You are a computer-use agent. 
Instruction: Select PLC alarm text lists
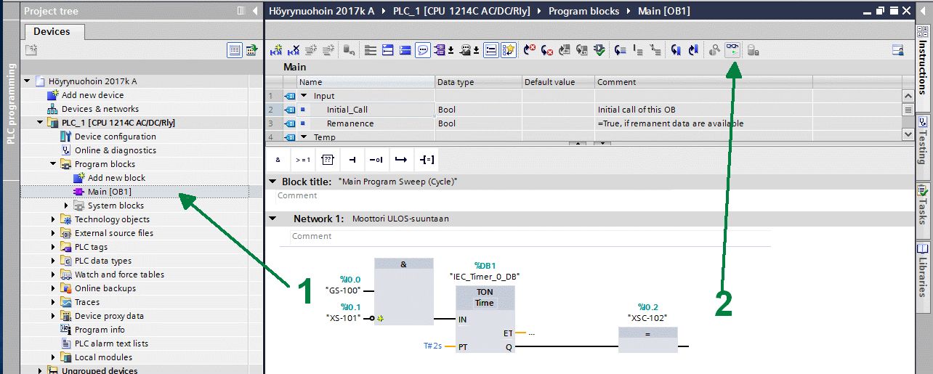111,343
